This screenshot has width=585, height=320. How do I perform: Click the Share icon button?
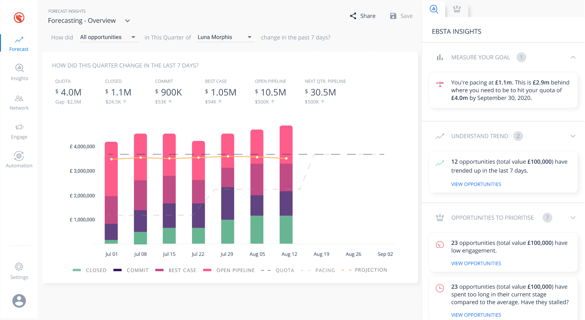[x=353, y=16]
